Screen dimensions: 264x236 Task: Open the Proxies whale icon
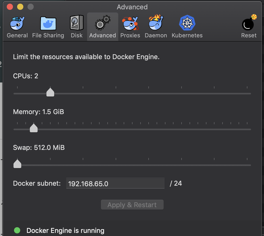pyautogui.click(x=130, y=23)
